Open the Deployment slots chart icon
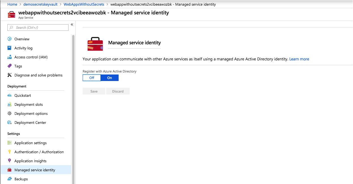Screen dimensions: 353x184 point(10,104)
